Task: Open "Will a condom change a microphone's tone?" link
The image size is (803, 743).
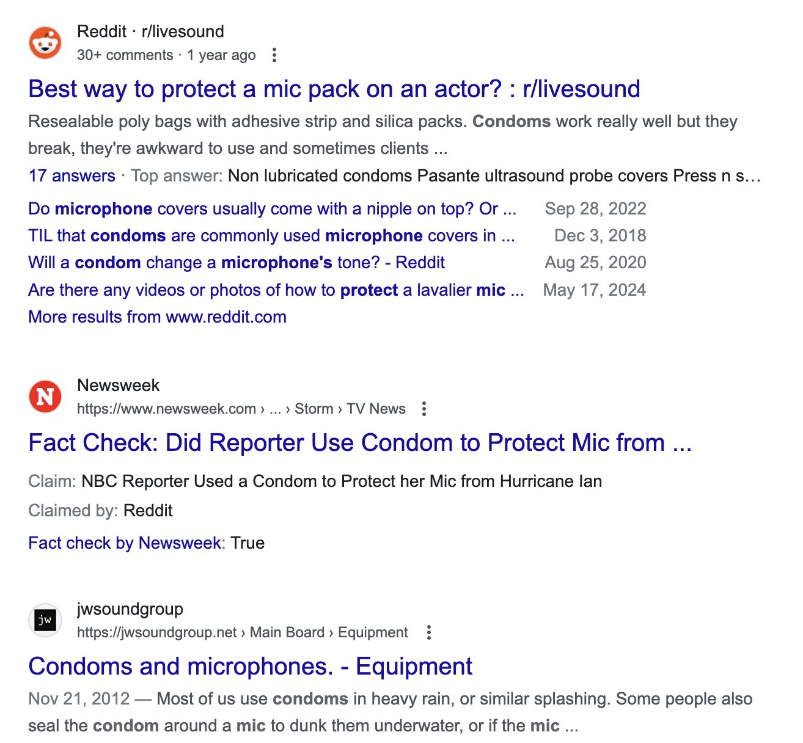Action: point(237,263)
